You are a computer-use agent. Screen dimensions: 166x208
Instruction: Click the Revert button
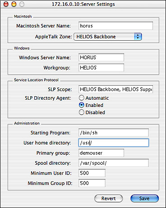(108, 199)
